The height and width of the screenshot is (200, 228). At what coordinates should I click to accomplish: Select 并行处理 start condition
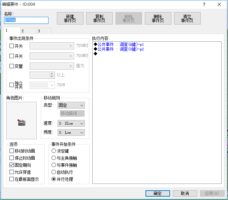click(x=54, y=179)
